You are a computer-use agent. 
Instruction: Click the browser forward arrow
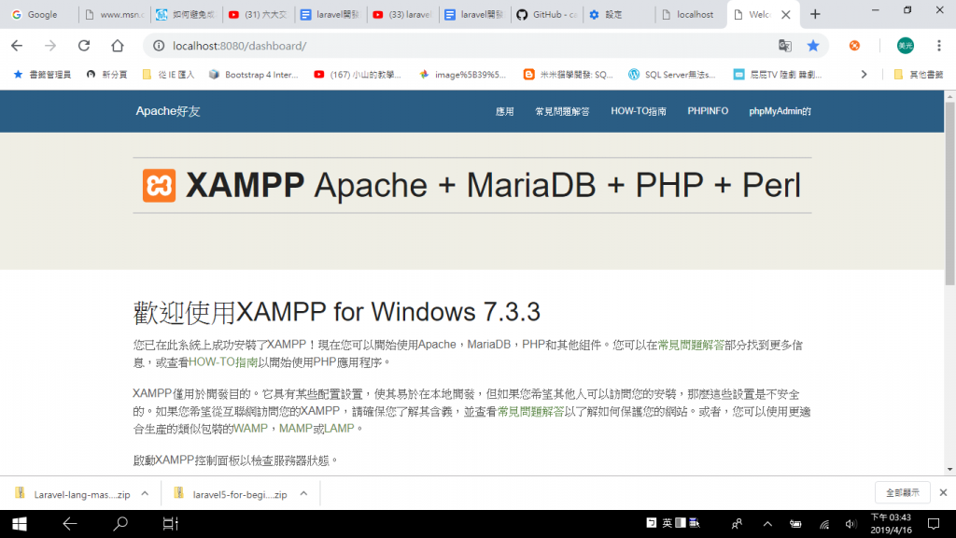coord(50,46)
